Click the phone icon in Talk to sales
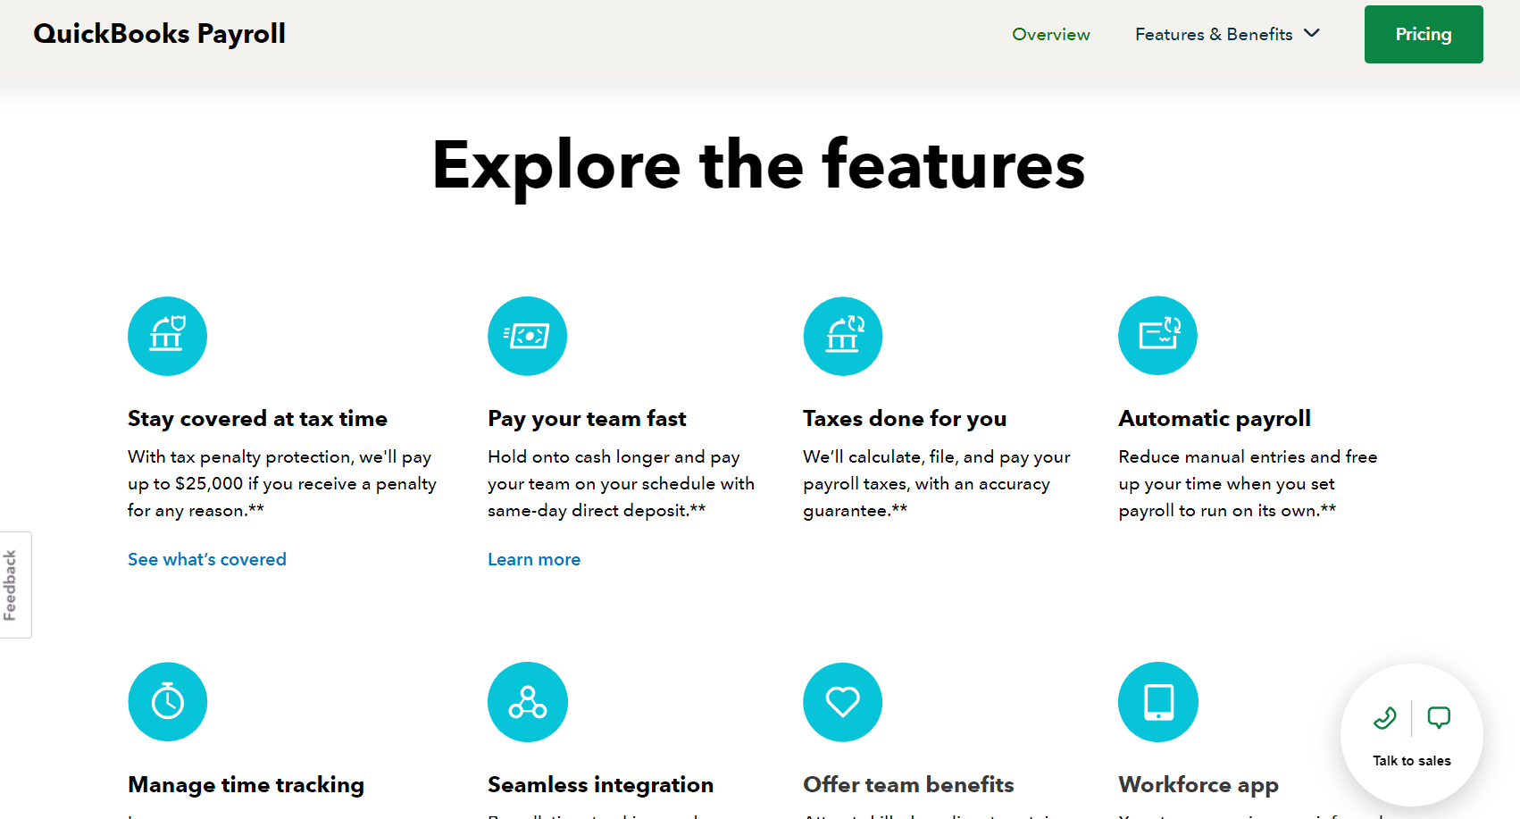This screenshot has height=819, width=1520. (1384, 717)
